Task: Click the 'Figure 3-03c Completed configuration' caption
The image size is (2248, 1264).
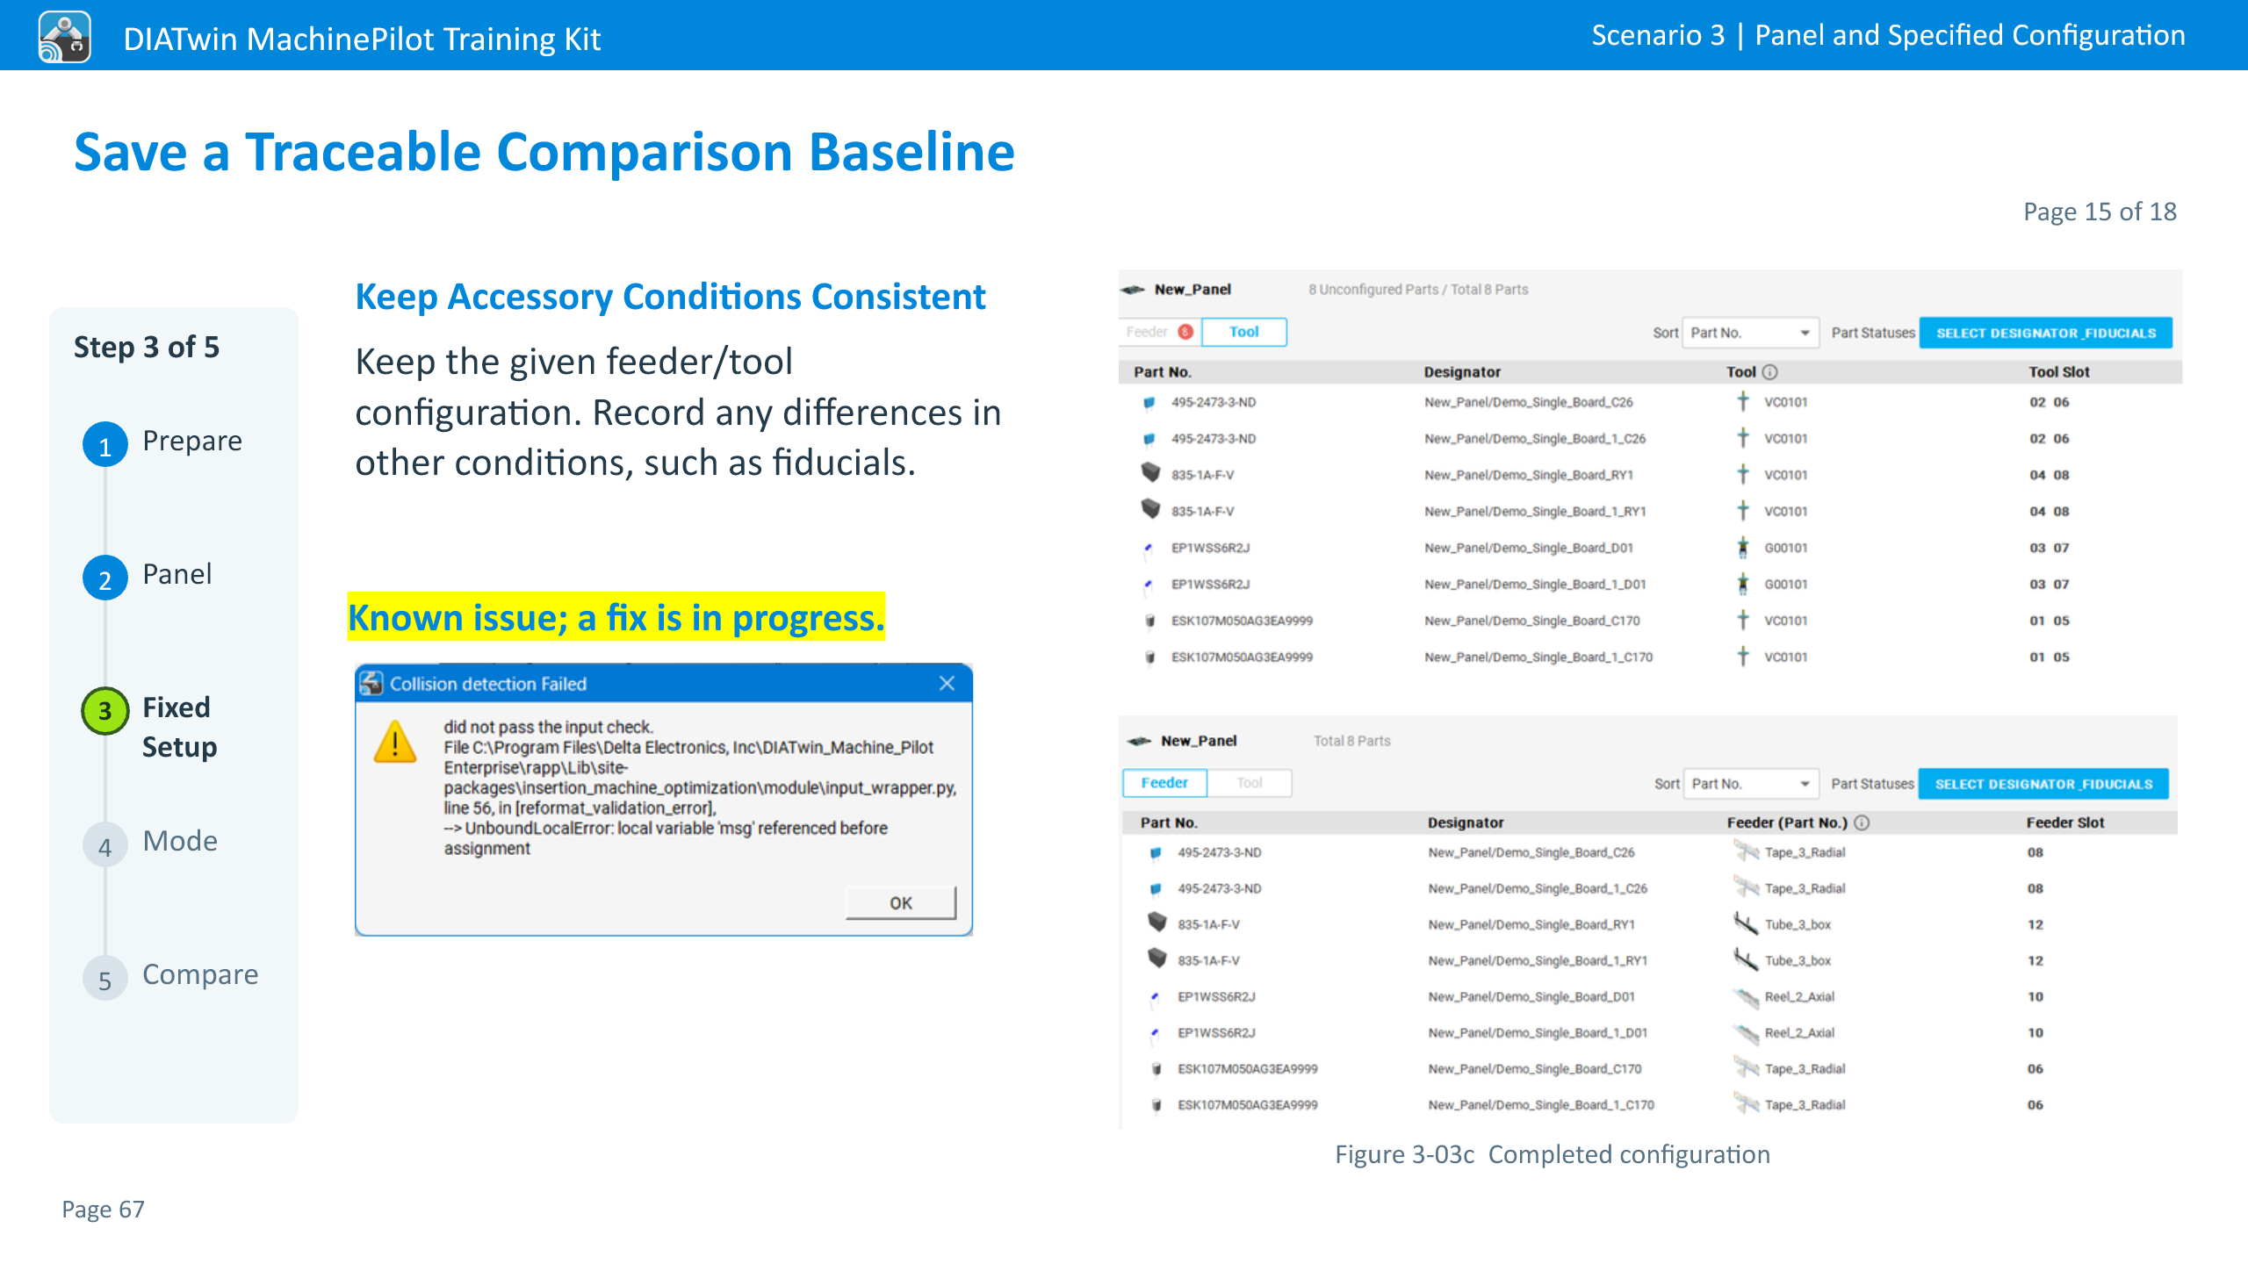Action: (1552, 1154)
